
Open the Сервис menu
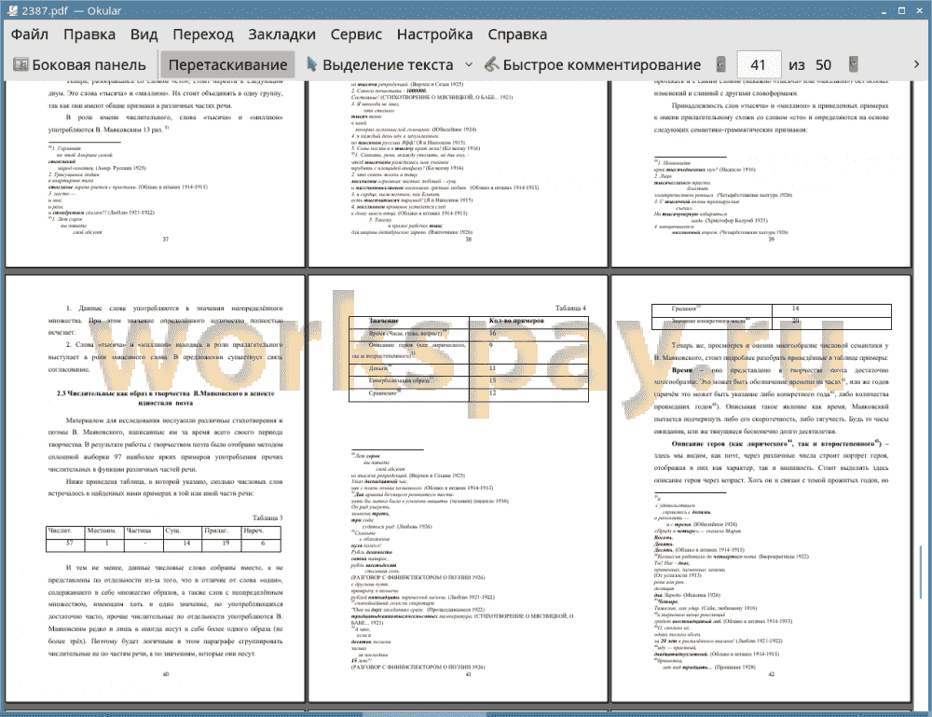(x=356, y=34)
